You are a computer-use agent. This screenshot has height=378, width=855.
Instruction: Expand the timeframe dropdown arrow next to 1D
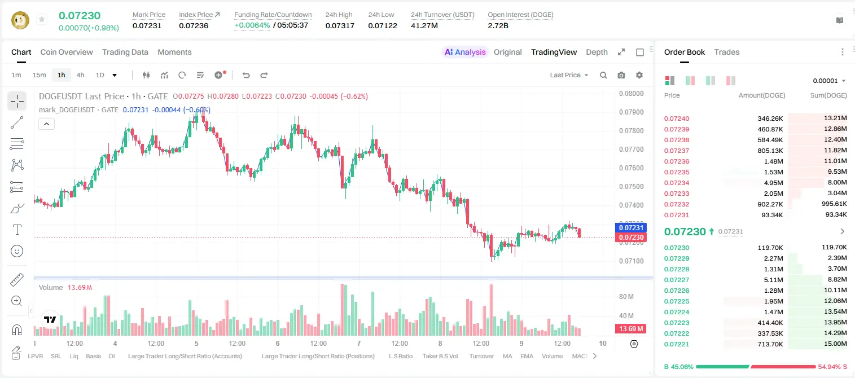coord(115,75)
